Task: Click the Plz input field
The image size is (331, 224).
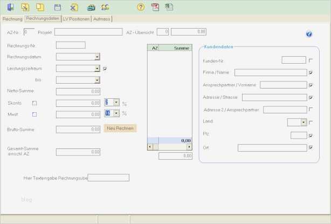Action: point(299,135)
